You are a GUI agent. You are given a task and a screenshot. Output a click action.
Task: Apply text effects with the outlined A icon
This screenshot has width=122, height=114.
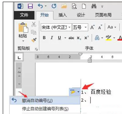coord(97,38)
